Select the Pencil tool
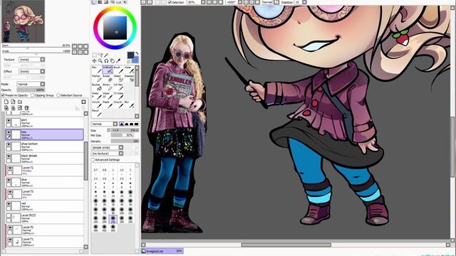This screenshot has width=456, height=256. (96, 113)
